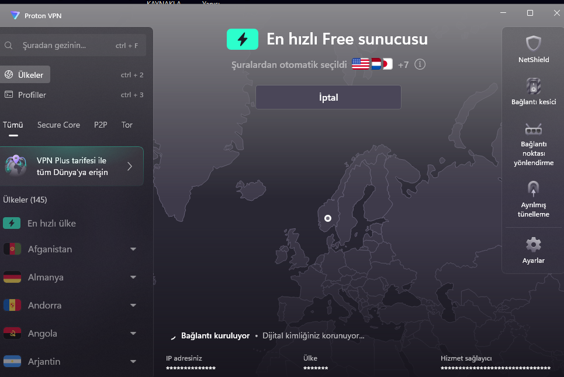
Task: Click the Arjantin flag icon
Action: click(12, 362)
